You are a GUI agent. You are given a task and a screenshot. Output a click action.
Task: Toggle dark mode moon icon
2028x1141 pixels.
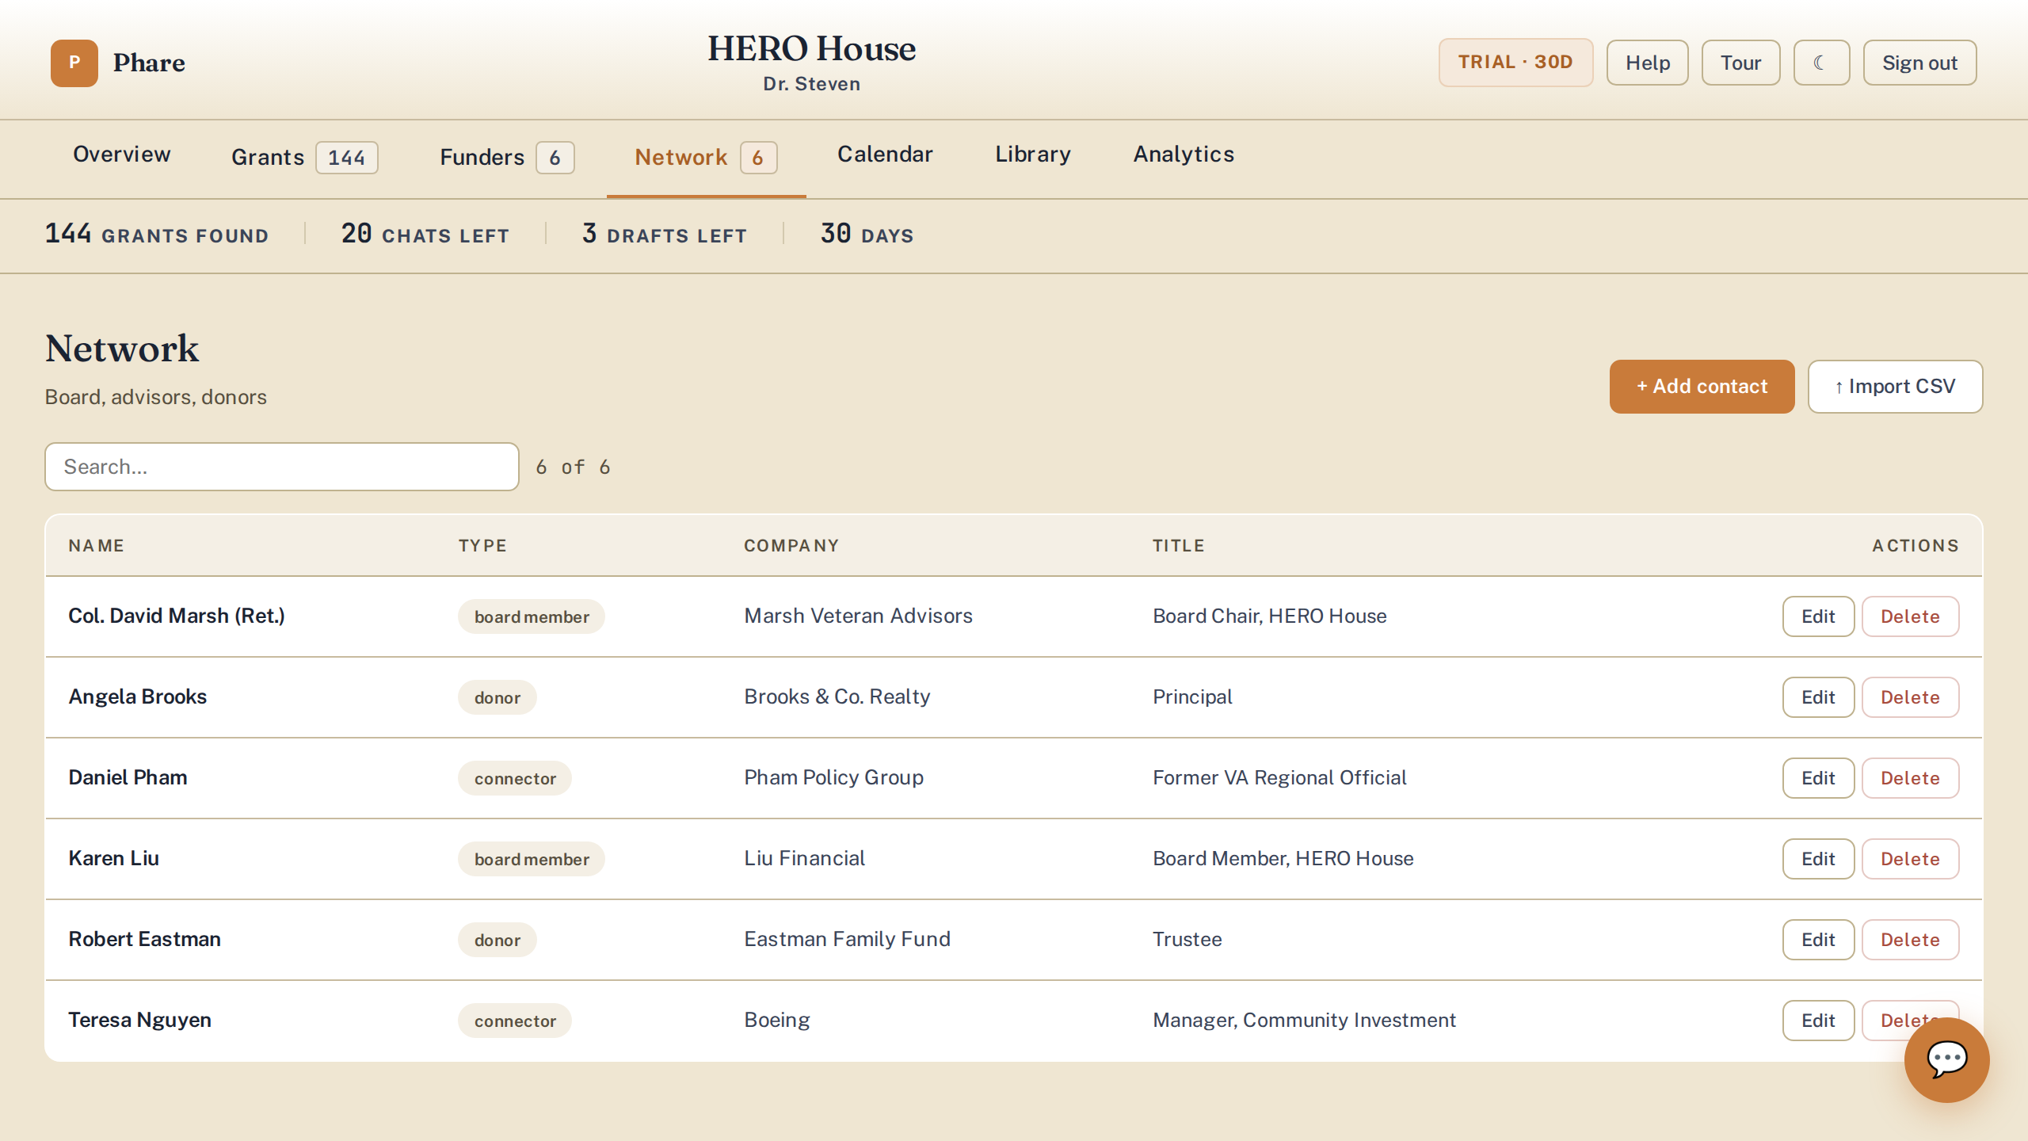[1821, 63]
